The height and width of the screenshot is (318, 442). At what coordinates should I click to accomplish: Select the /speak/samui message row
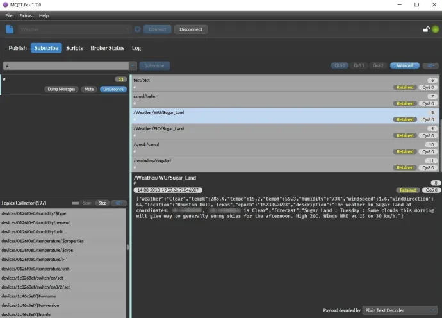[285, 148]
